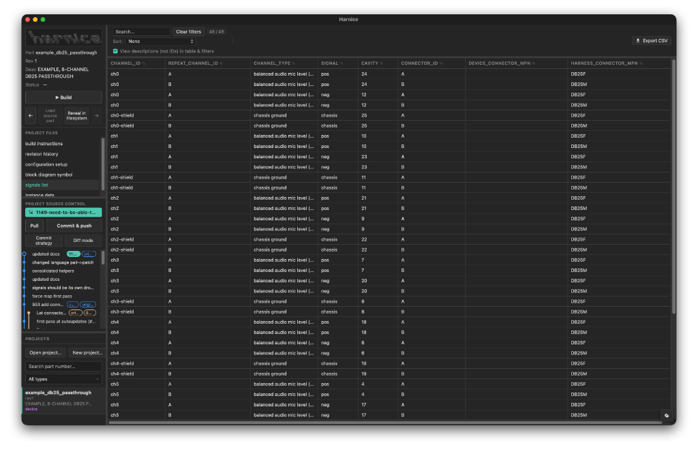Toggle Diff mode button
698x454 pixels.
tap(83, 241)
